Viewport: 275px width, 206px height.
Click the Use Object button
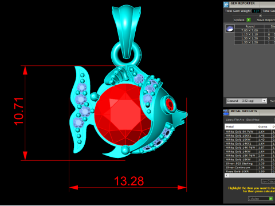tap(268, 181)
